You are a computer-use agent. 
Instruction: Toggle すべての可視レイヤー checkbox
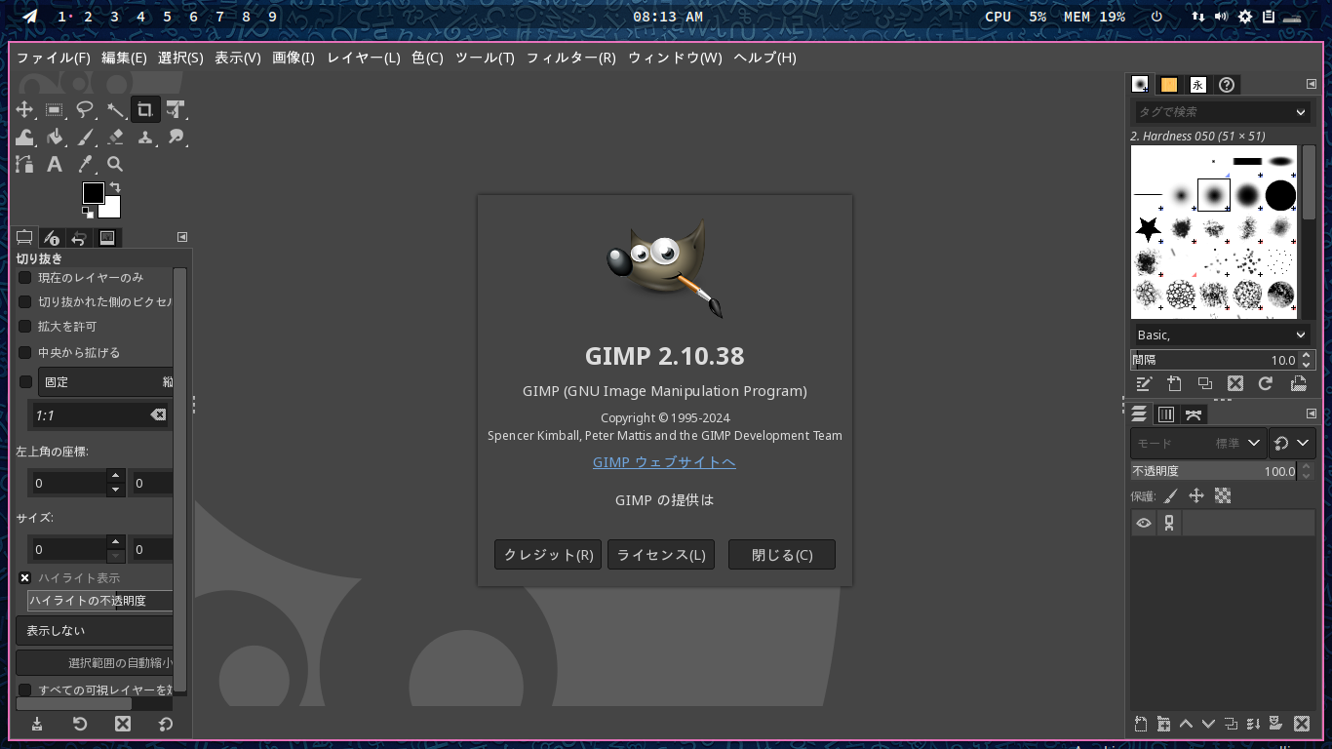click(25, 690)
